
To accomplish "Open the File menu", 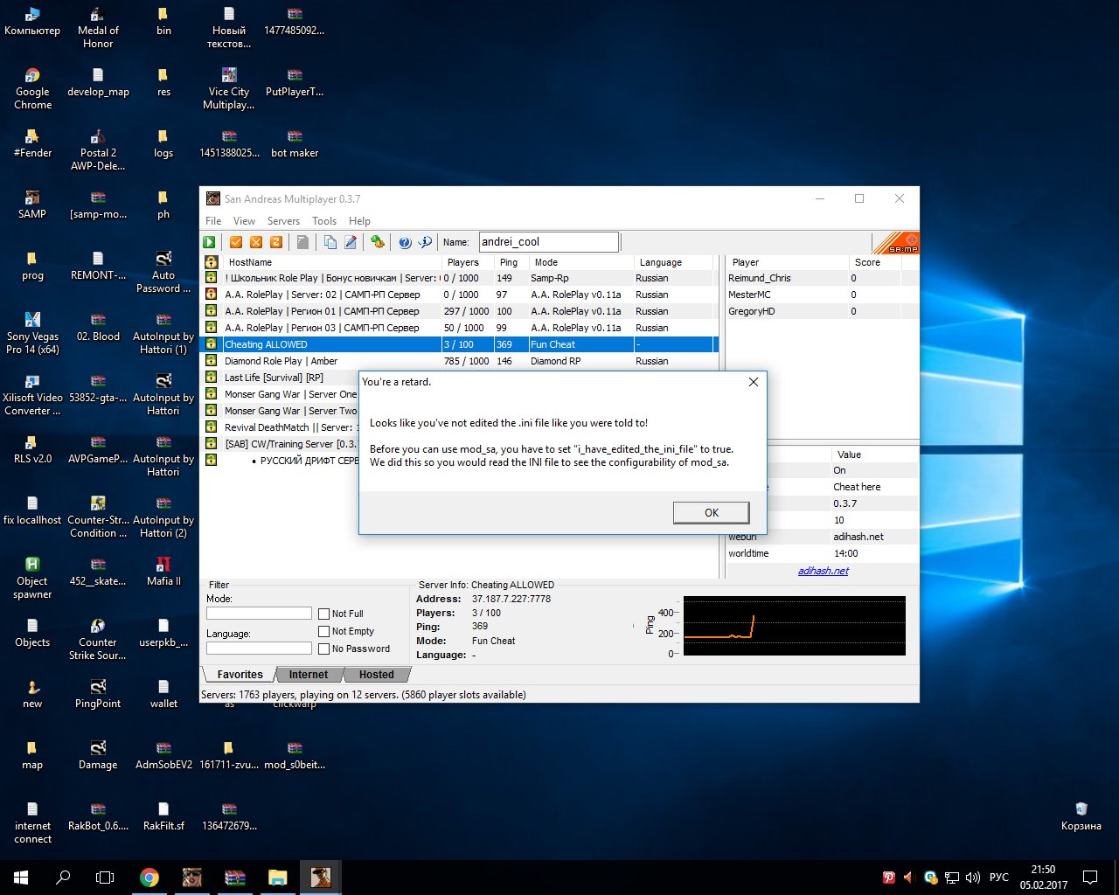I will coord(213,221).
